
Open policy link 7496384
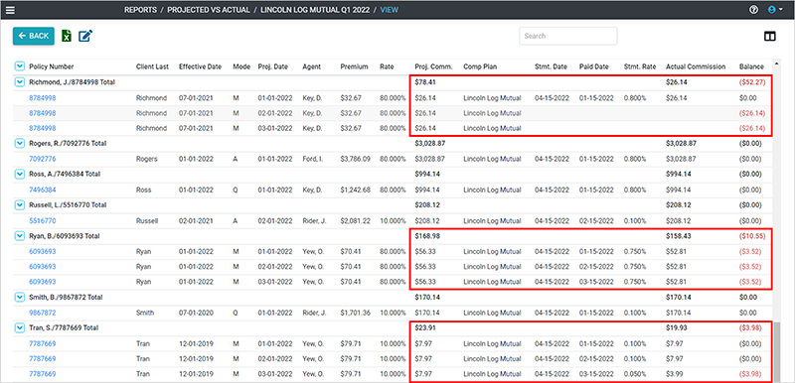coord(43,190)
